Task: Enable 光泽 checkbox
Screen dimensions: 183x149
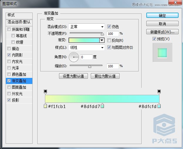Action: (x=9, y=68)
